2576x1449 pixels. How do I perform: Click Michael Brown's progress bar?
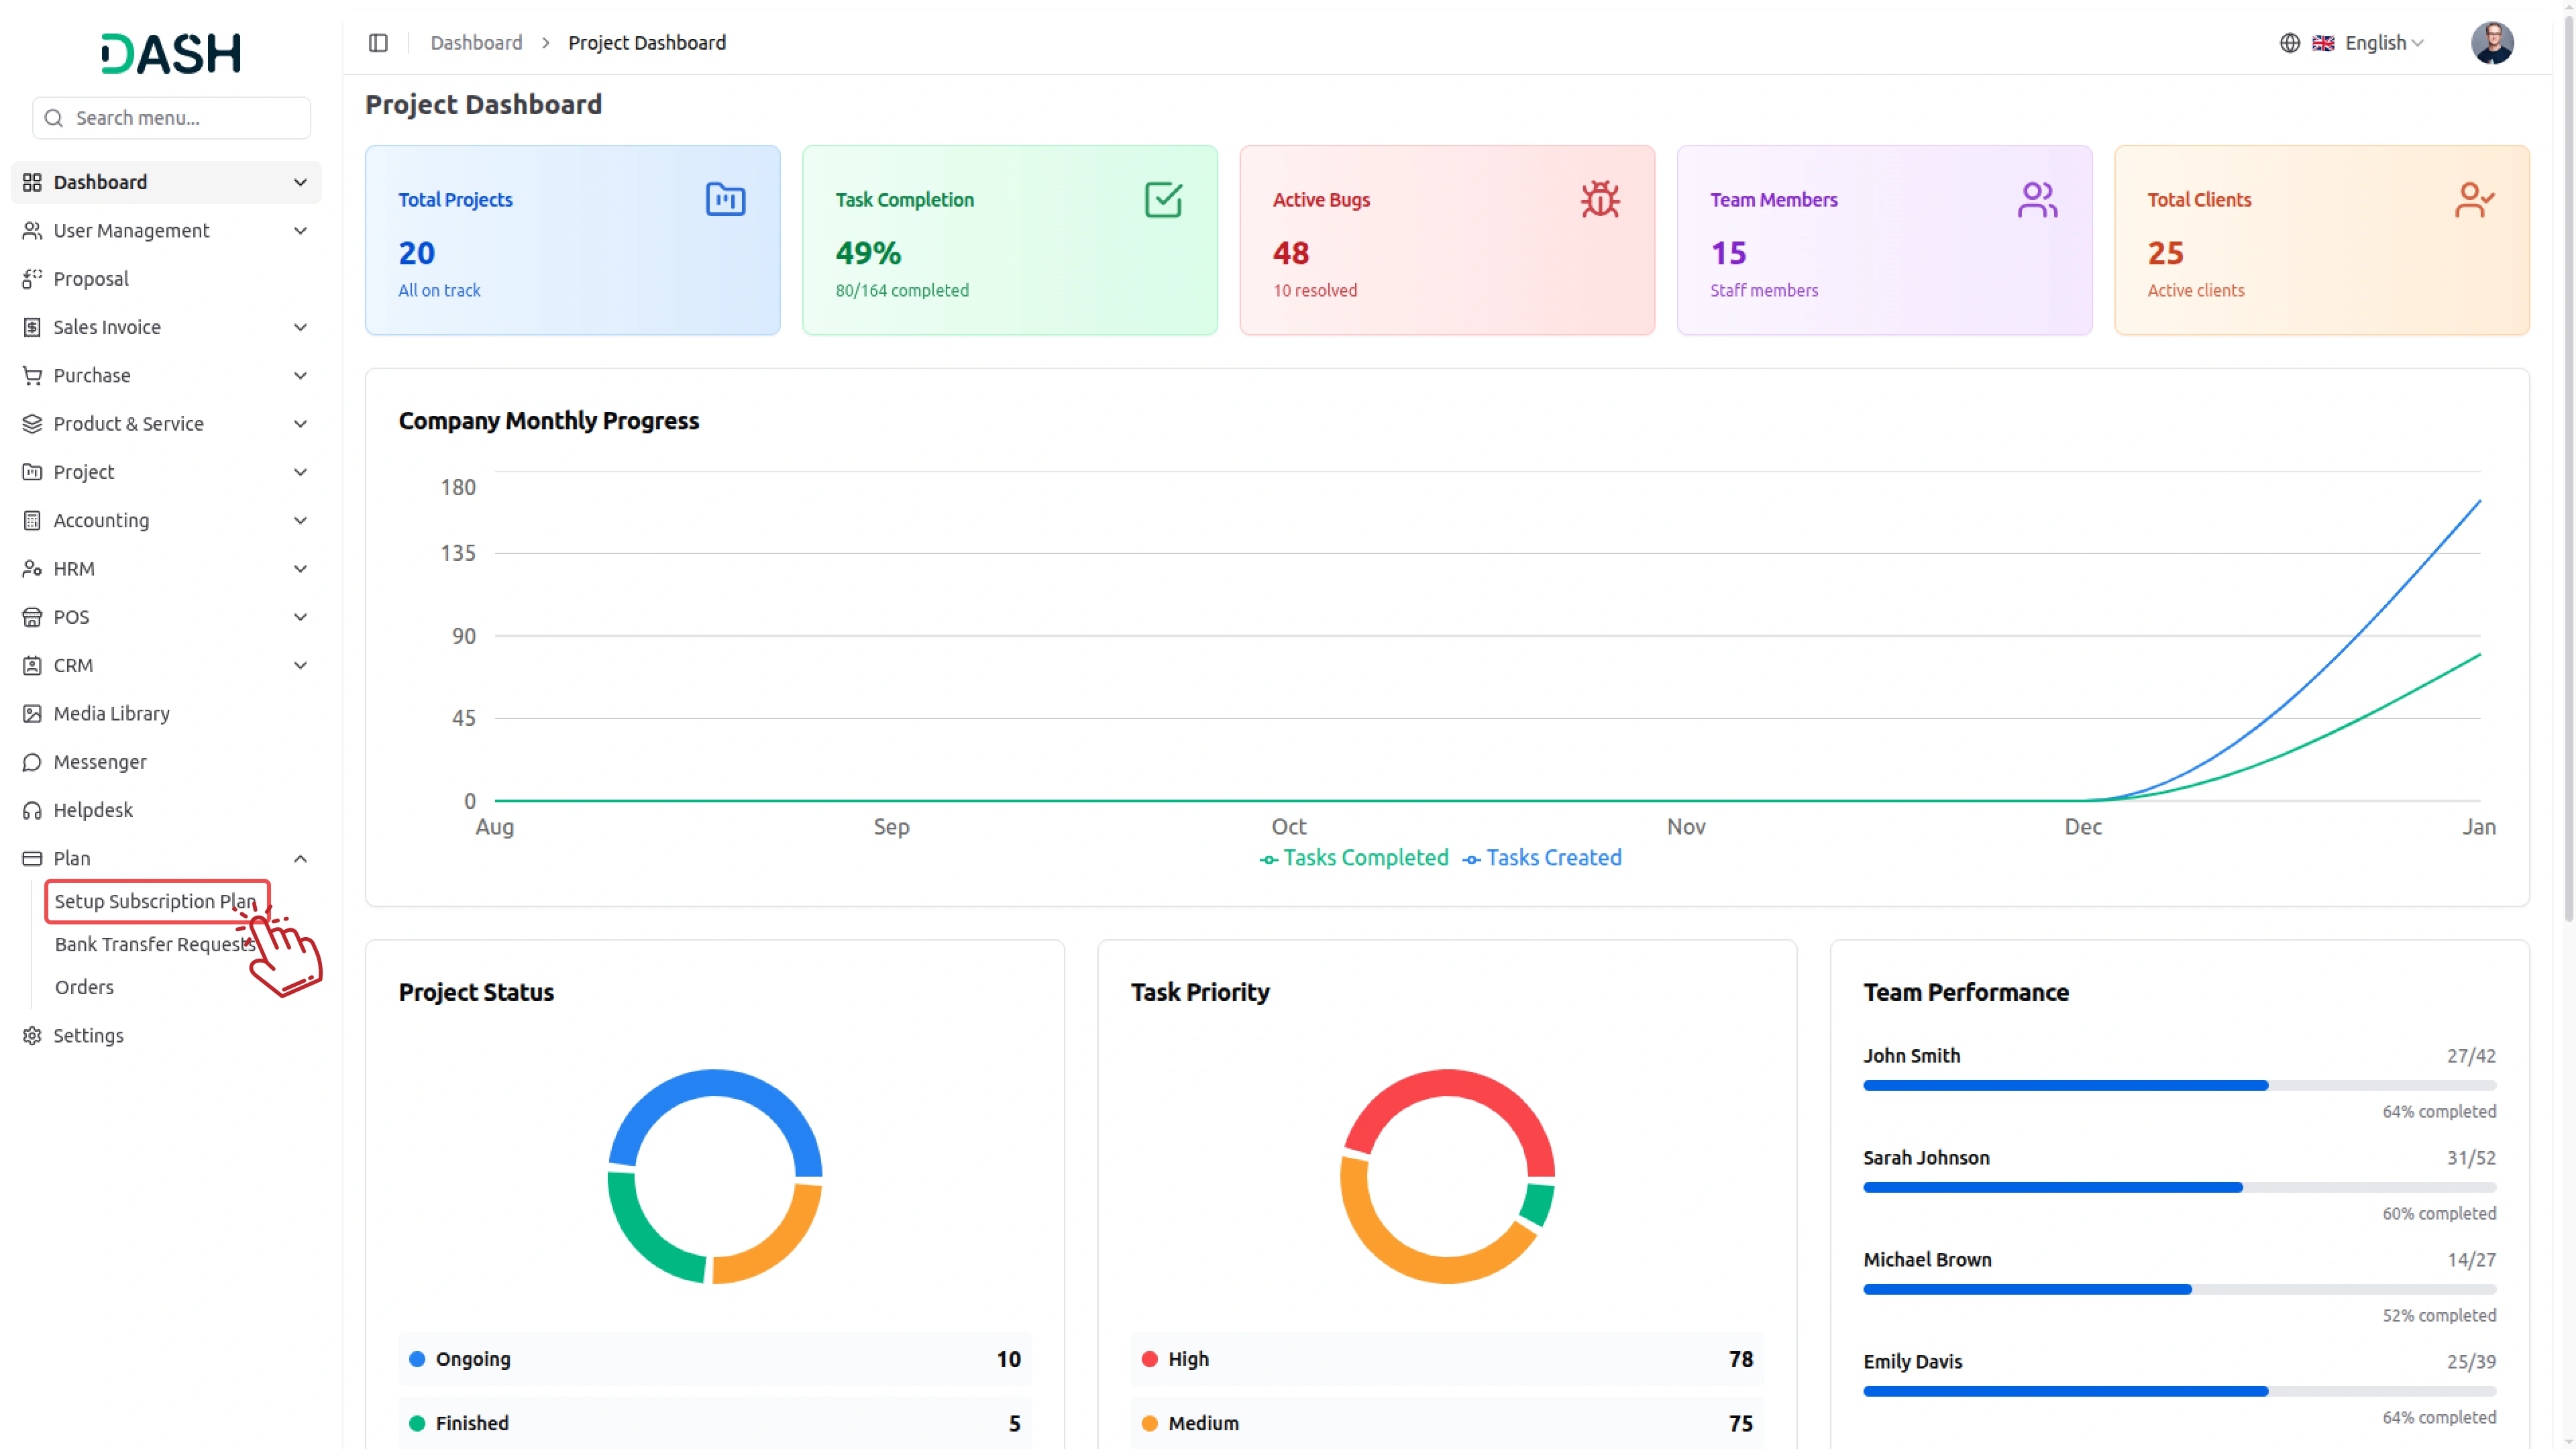tap(2179, 1289)
